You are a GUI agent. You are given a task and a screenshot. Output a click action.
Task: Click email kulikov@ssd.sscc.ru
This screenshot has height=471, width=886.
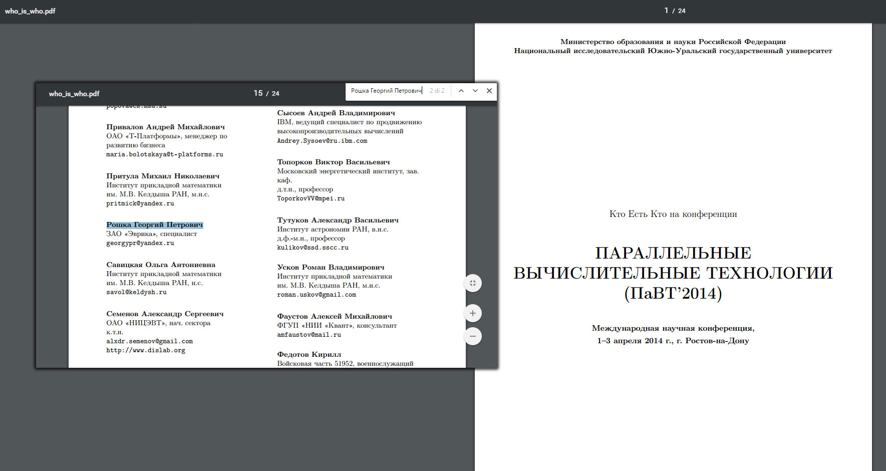[313, 248]
